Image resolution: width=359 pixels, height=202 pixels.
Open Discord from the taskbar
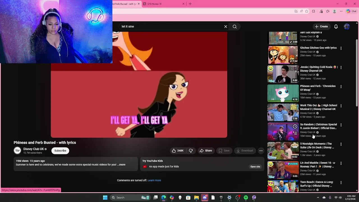pos(205,198)
